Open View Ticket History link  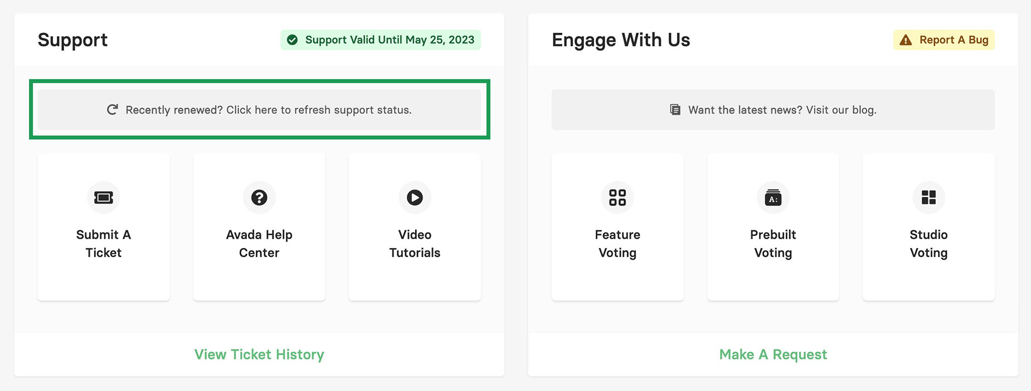[259, 354]
